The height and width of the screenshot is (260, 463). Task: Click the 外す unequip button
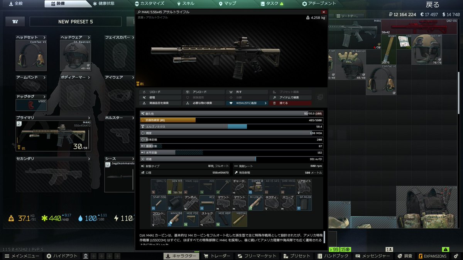247,92
